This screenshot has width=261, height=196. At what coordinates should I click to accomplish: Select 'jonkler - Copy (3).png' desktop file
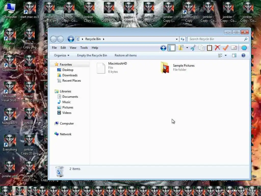(x=30, y=145)
